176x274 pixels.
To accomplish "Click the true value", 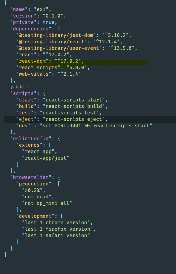I will (48, 22).
